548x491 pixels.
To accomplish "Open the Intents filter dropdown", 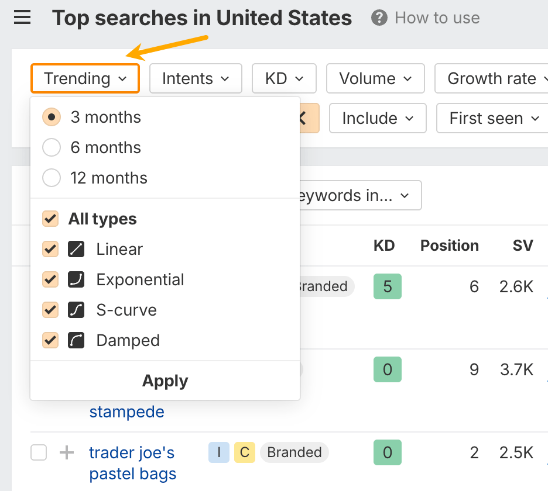I will click(x=196, y=78).
